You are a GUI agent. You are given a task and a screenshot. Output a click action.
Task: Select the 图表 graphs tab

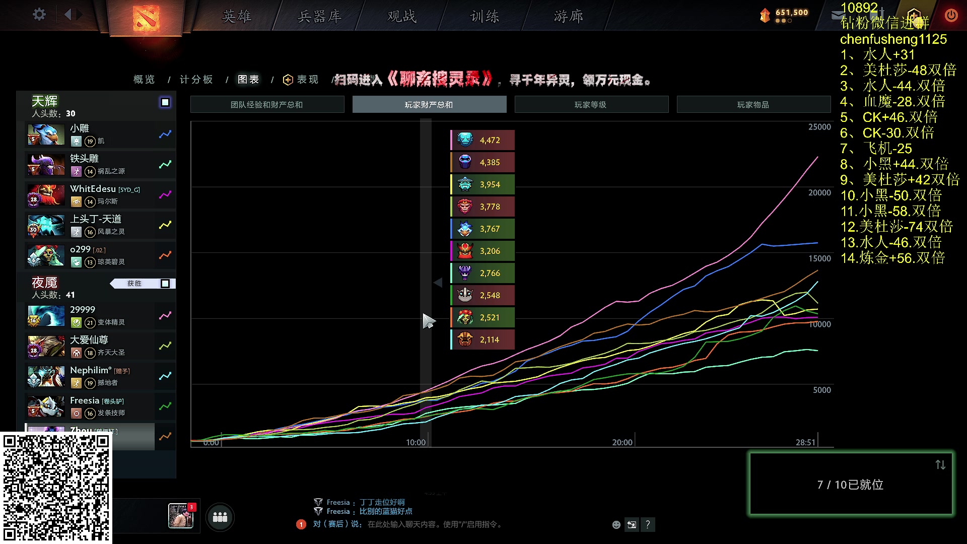point(248,80)
